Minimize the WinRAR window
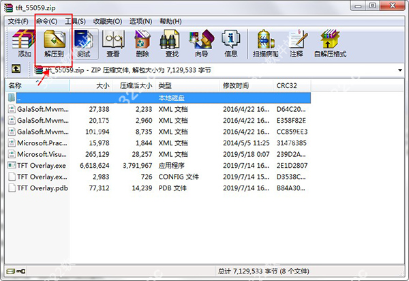Viewport: 409px width, 281px height. pyautogui.click(x=358, y=6)
